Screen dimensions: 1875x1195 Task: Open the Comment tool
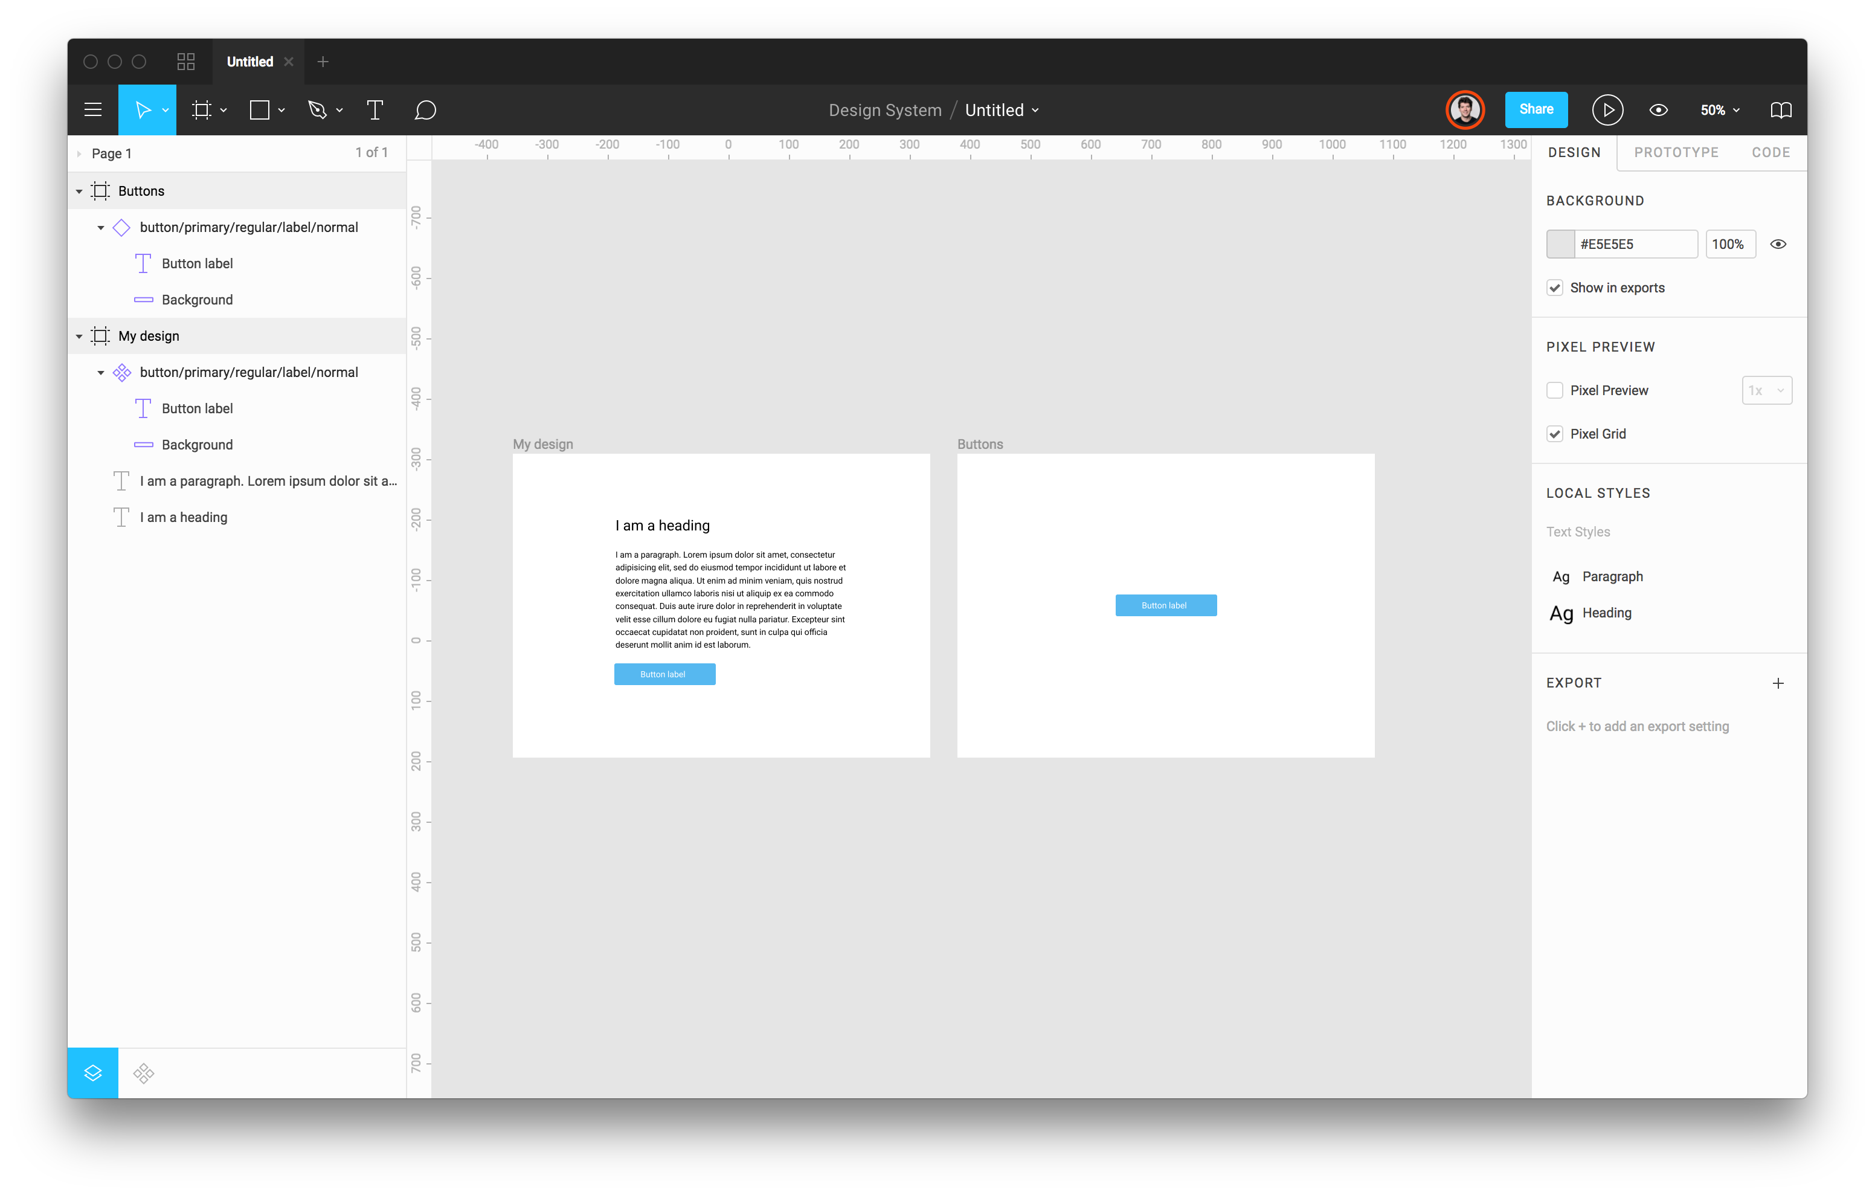pos(425,110)
